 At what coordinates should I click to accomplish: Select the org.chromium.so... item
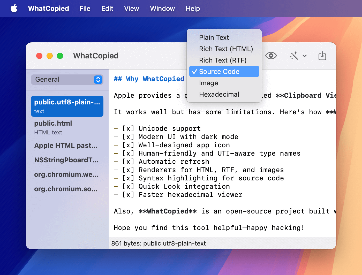point(67,189)
